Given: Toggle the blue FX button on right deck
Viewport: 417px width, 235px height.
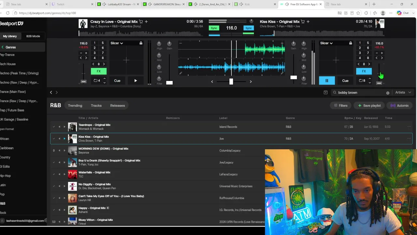Looking at the screenshot, I should tap(364, 71).
